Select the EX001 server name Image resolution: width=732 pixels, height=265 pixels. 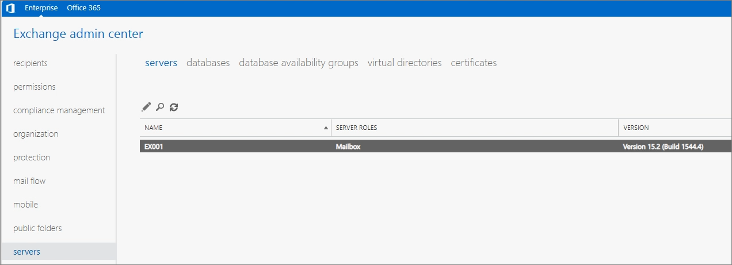(x=154, y=147)
